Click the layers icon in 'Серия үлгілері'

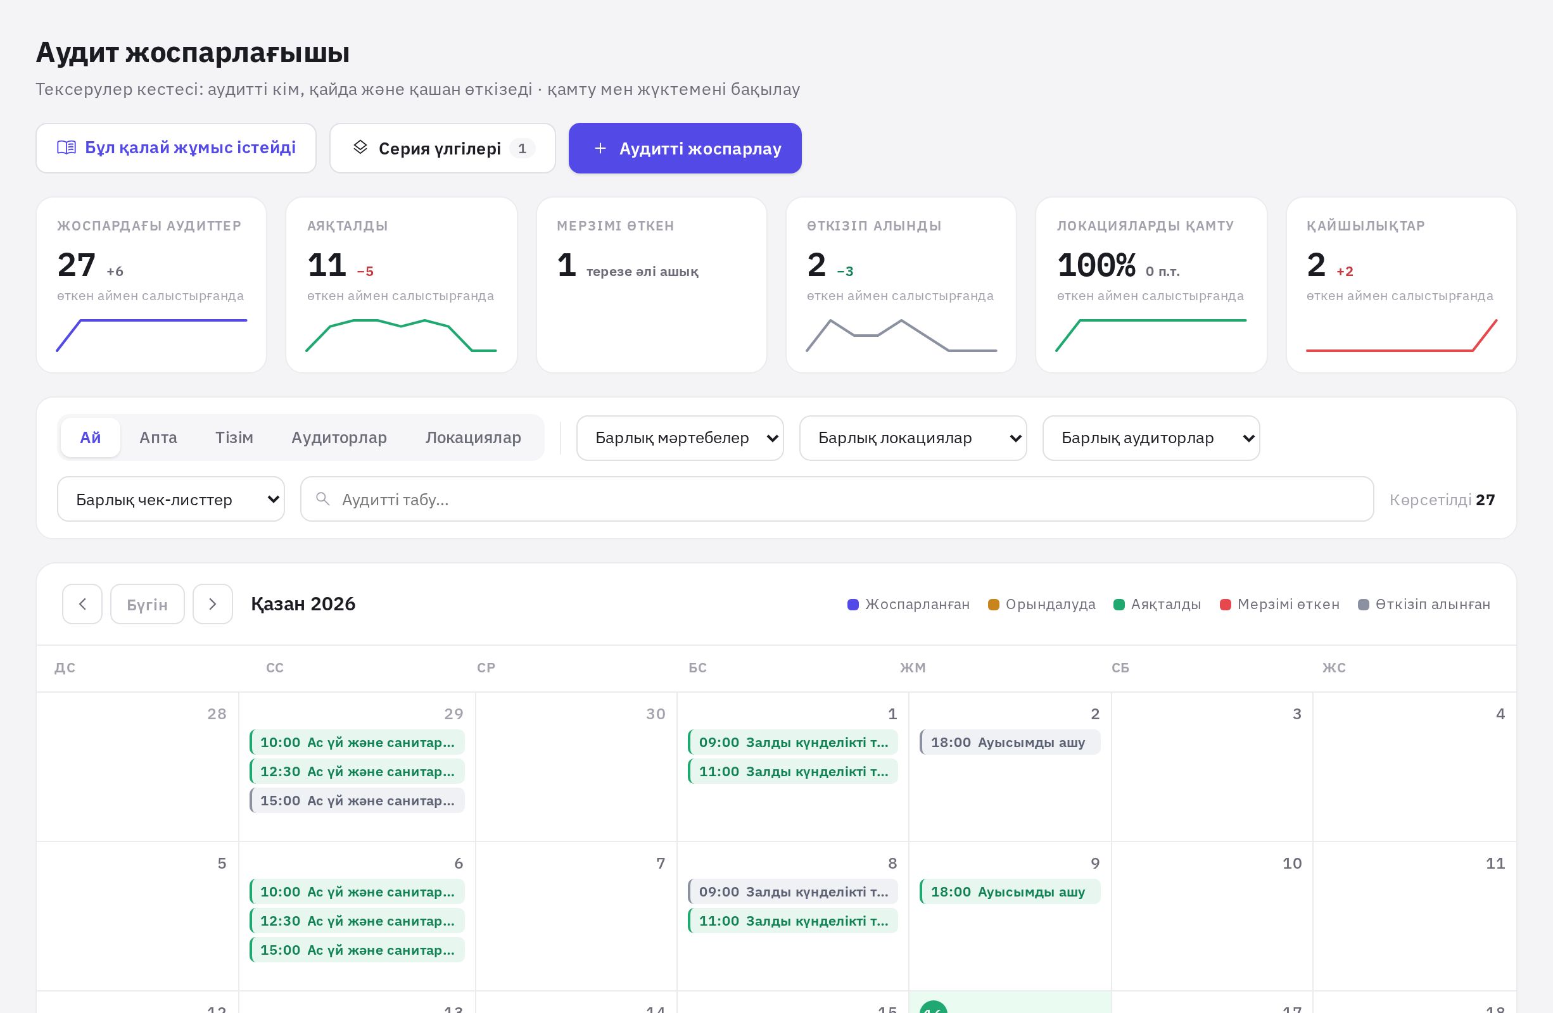[x=360, y=148]
